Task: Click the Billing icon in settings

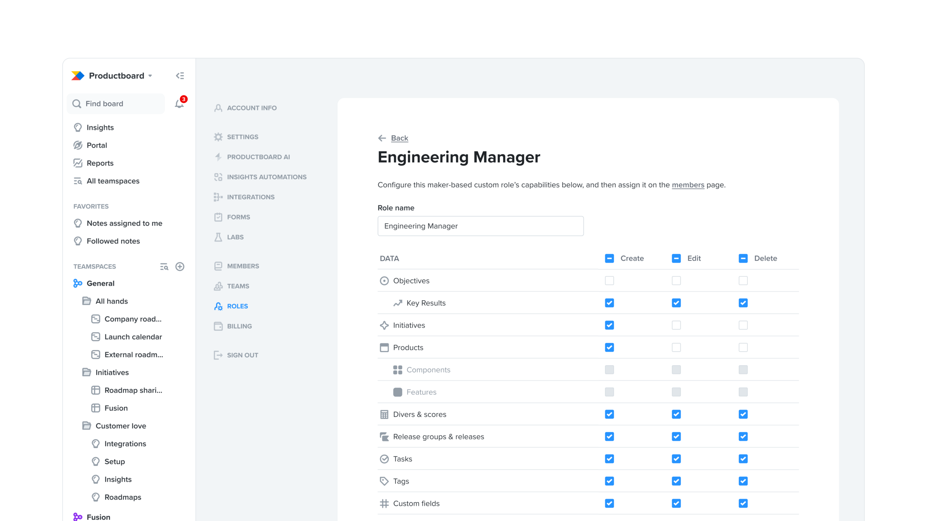Action: pyautogui.click(x=218, y=326)
